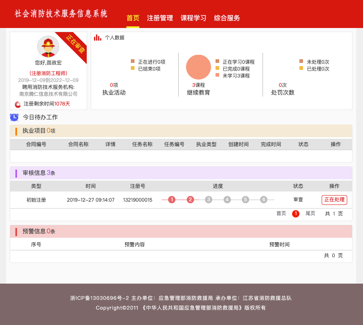Screen dimensions: 363x325
Task: Click the 预警时间 column header
Action: [280, 244]
